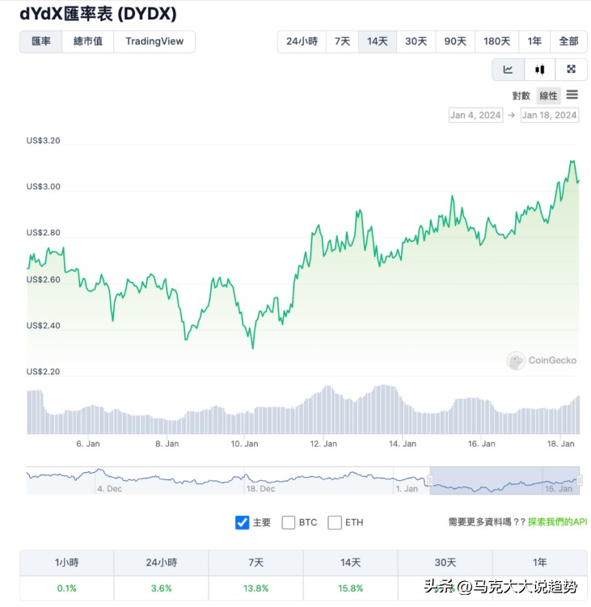Click the 12. Jan axis label
The image size is (591, 607).
(323, 444)
